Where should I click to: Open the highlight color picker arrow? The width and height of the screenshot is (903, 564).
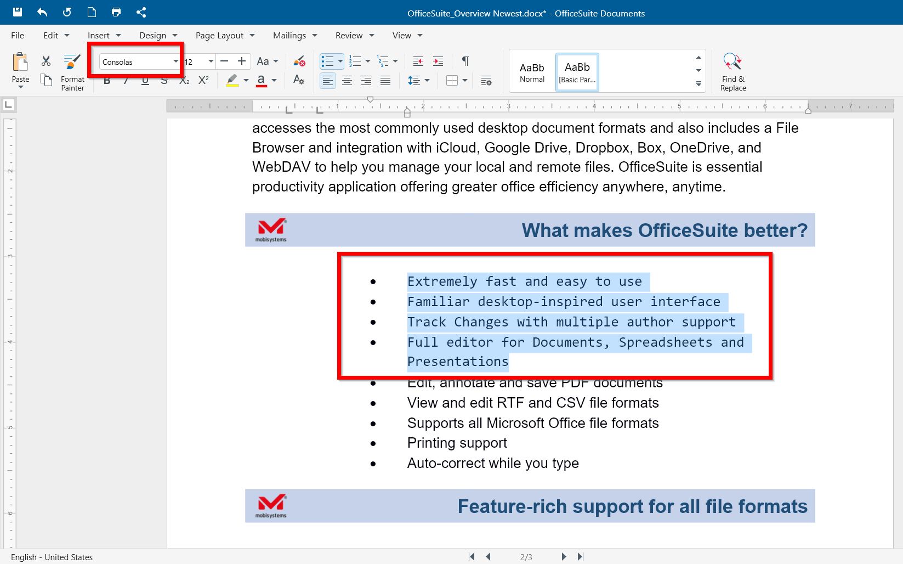tap(246, 81)
